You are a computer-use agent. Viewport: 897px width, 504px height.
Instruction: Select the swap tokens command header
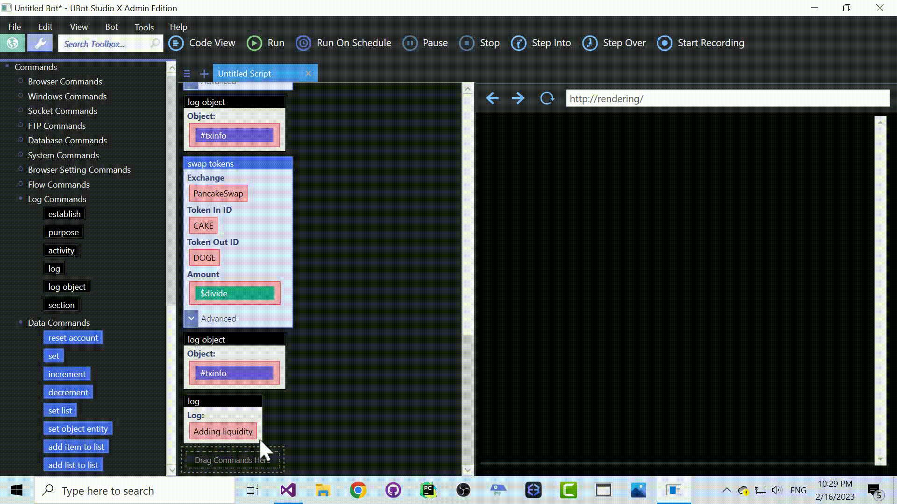(x=238, y=164)
